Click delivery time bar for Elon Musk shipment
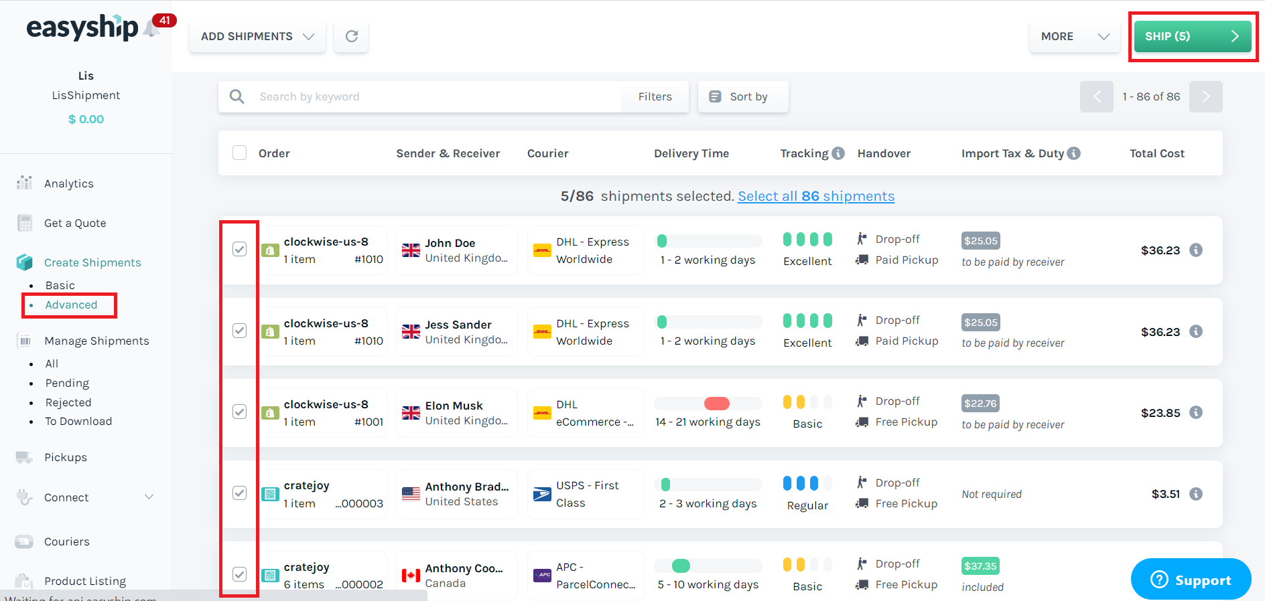This screenshot has height=601, width=1265. point(708,403)
